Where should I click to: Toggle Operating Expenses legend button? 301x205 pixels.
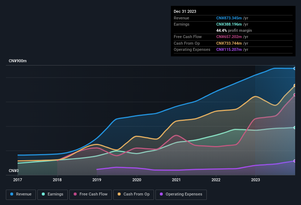181,194
